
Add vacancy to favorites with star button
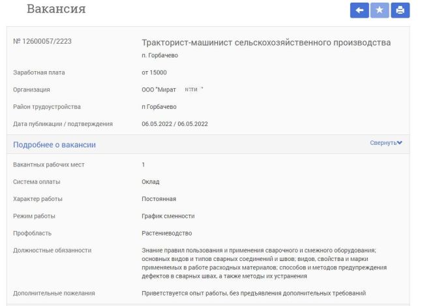point(380,10)
